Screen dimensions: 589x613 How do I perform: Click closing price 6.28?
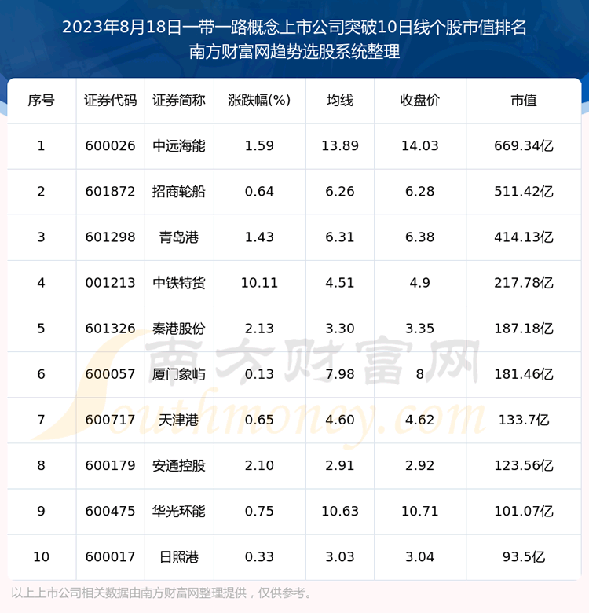(420, 192)
